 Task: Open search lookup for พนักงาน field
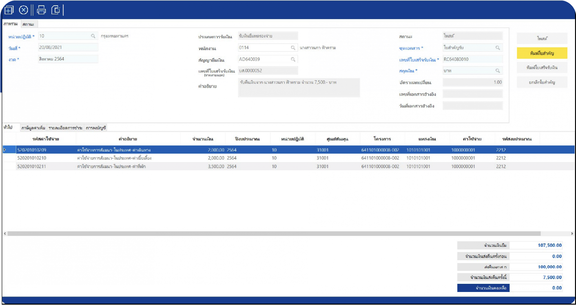coord(293,48)
